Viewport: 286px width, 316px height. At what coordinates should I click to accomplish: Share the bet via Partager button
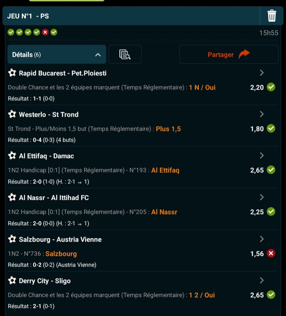[229, 55]
